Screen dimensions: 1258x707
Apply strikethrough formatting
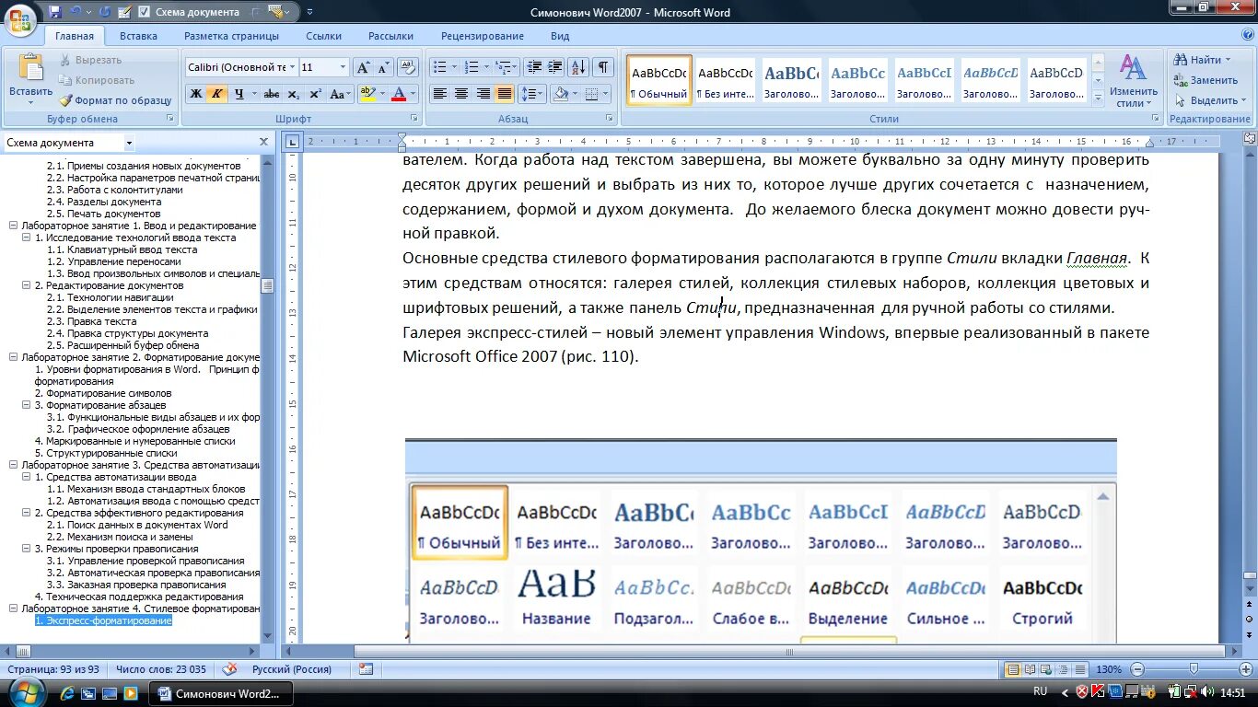271,94
